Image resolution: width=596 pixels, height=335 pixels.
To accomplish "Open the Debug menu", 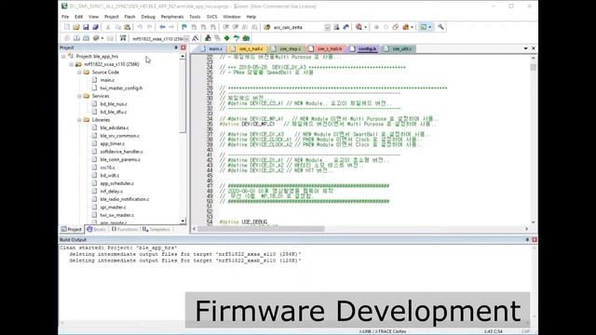I will point(148,17).
